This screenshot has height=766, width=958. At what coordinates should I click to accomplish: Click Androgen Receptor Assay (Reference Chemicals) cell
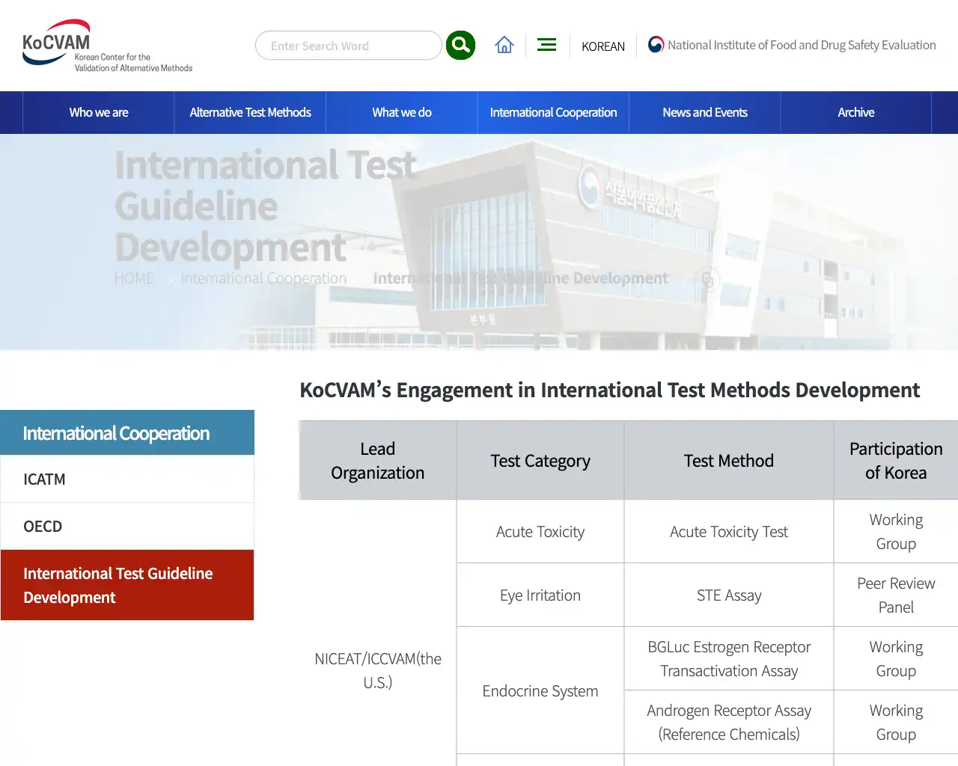(729, 723)
